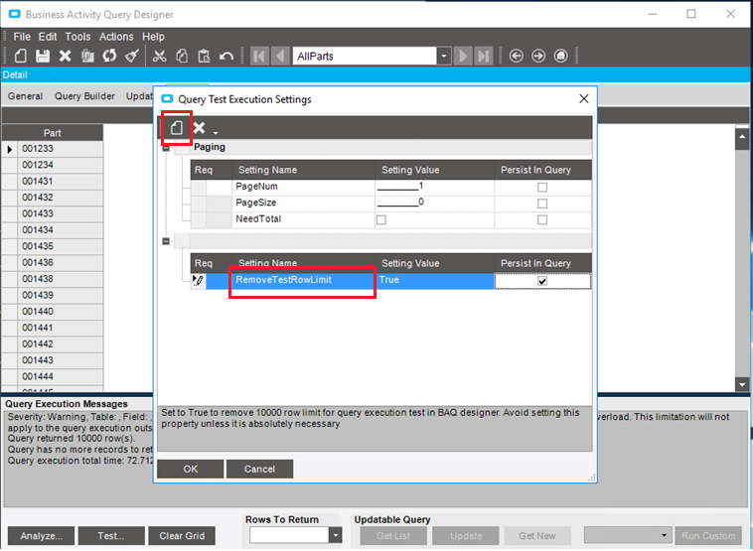Viewport: 753px width, 551px height.
Task: Click the New icon in main toolbar
Action: pyautogui.click(x=21, y=57)
